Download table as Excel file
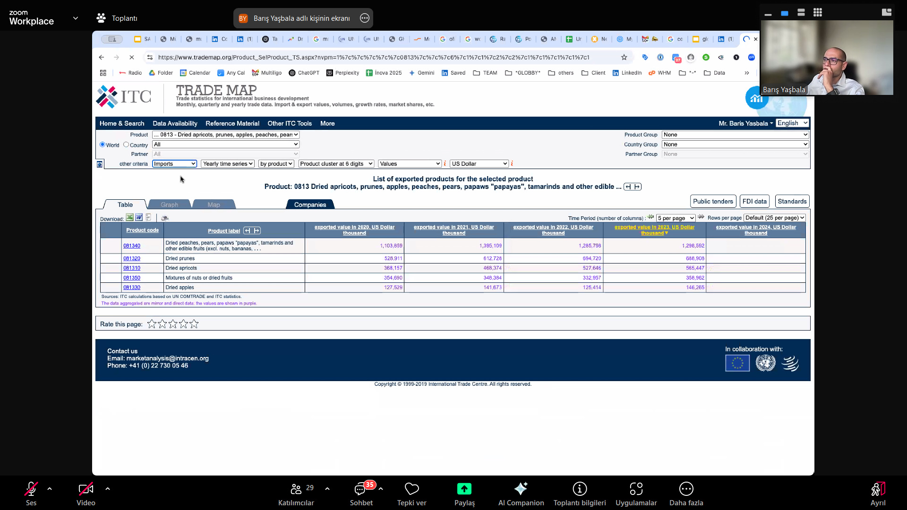This screenshot has height=510, width=907. click(129, 218)
